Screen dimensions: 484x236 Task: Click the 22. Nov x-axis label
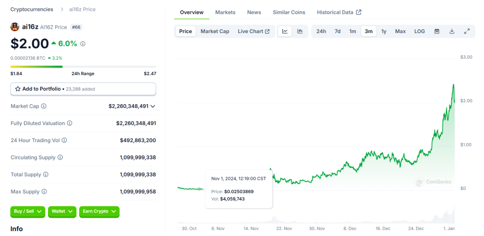tap(283, 229)
